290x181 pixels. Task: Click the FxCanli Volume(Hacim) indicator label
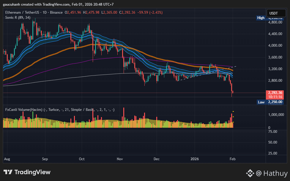[x=60, y=110]
